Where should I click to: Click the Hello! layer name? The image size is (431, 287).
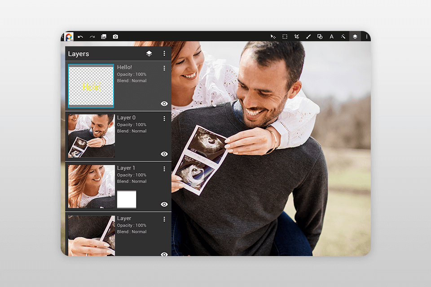tap(124, 67)
